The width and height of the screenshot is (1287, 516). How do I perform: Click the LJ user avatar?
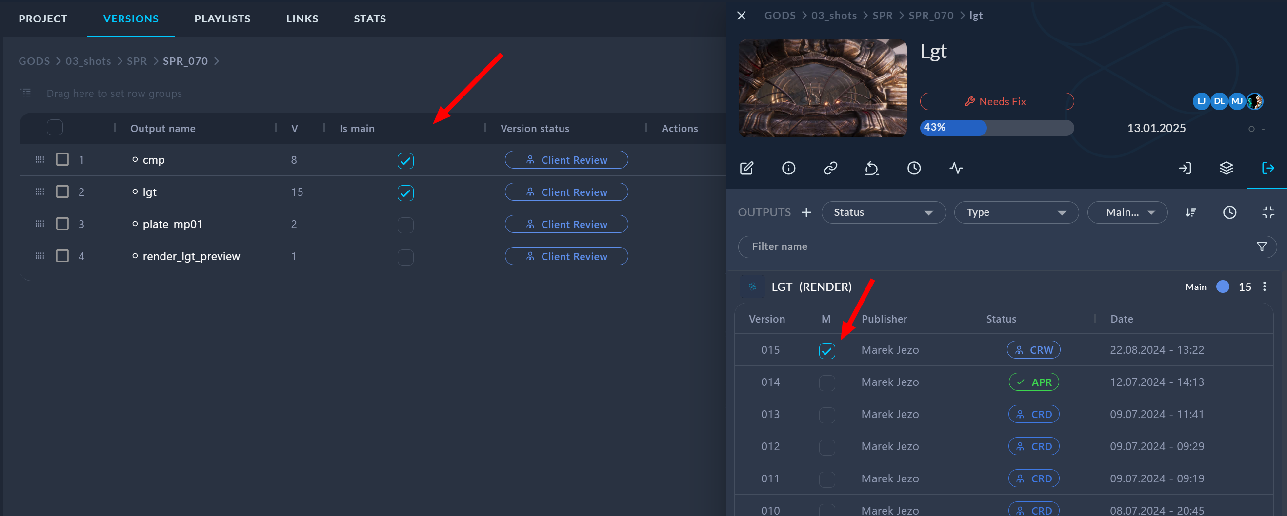pos(1202,101)
